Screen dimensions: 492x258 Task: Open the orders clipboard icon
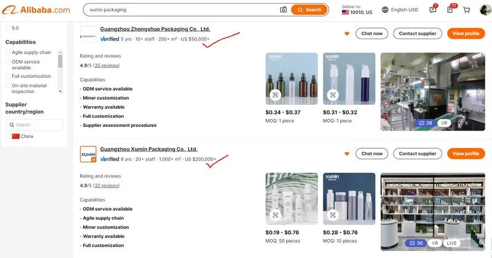point(450,10)
